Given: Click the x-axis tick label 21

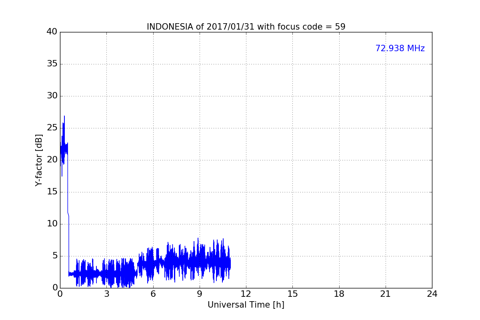Looking at the screenshot, I should pos(386,294).
